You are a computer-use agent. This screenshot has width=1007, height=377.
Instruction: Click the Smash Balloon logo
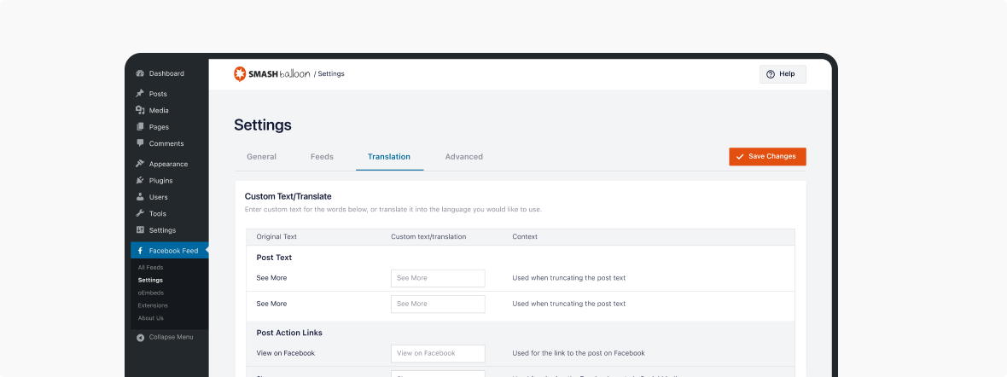(272, 74)
